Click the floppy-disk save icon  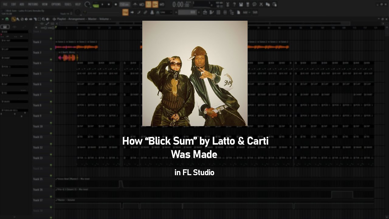coord(241,4)
